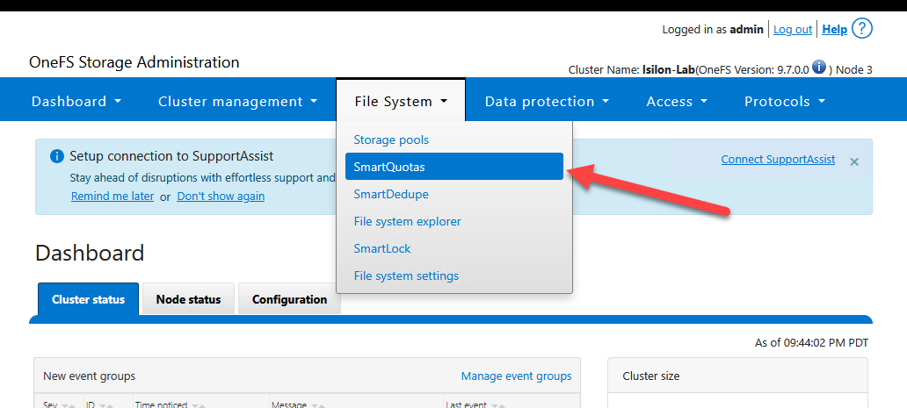Screen dimensions: 907x408
Task: Dismiss the SupportAssist banner with X
Action: 854,161
